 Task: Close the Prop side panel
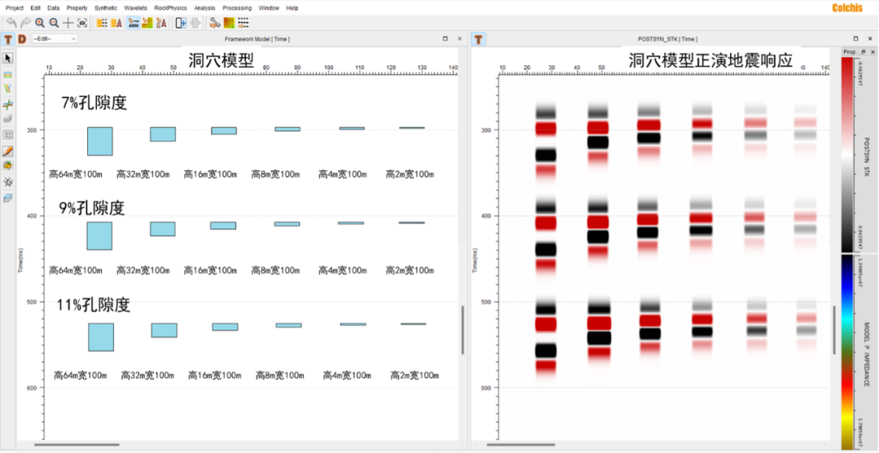[x=872, y=52]
